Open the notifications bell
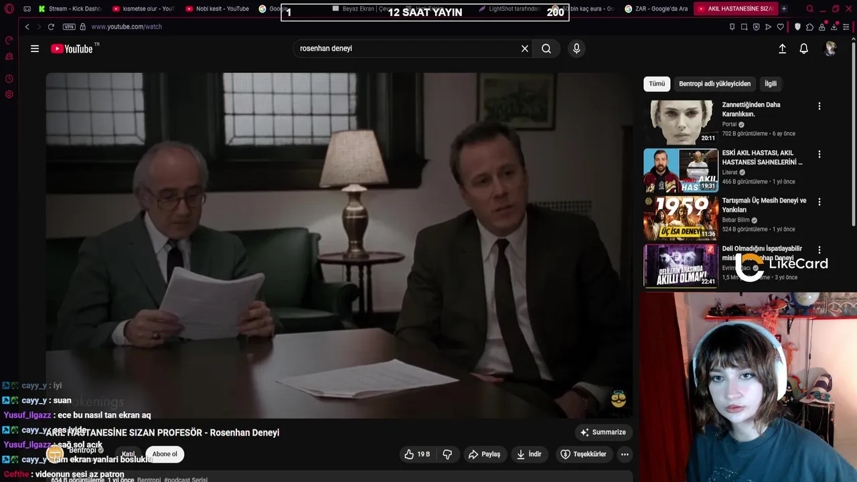Screen dimensions: 857x482 pos(804,48)
